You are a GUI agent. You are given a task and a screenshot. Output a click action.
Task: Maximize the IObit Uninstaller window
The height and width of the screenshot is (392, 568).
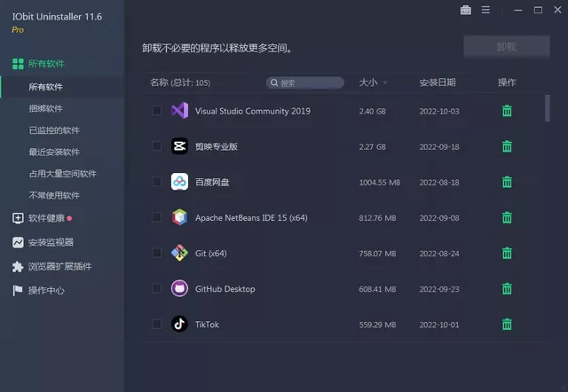coord(539,10)
